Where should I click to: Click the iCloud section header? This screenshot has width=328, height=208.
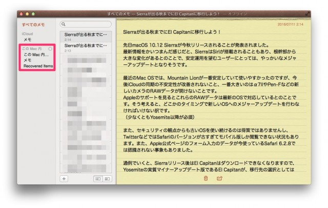pyautogui.click(x=27, y=34)
